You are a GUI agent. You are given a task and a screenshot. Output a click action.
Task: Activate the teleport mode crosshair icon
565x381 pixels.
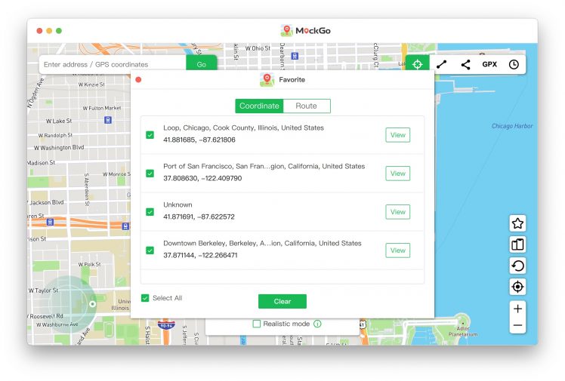pyautogui.click(x=417, y=64)
